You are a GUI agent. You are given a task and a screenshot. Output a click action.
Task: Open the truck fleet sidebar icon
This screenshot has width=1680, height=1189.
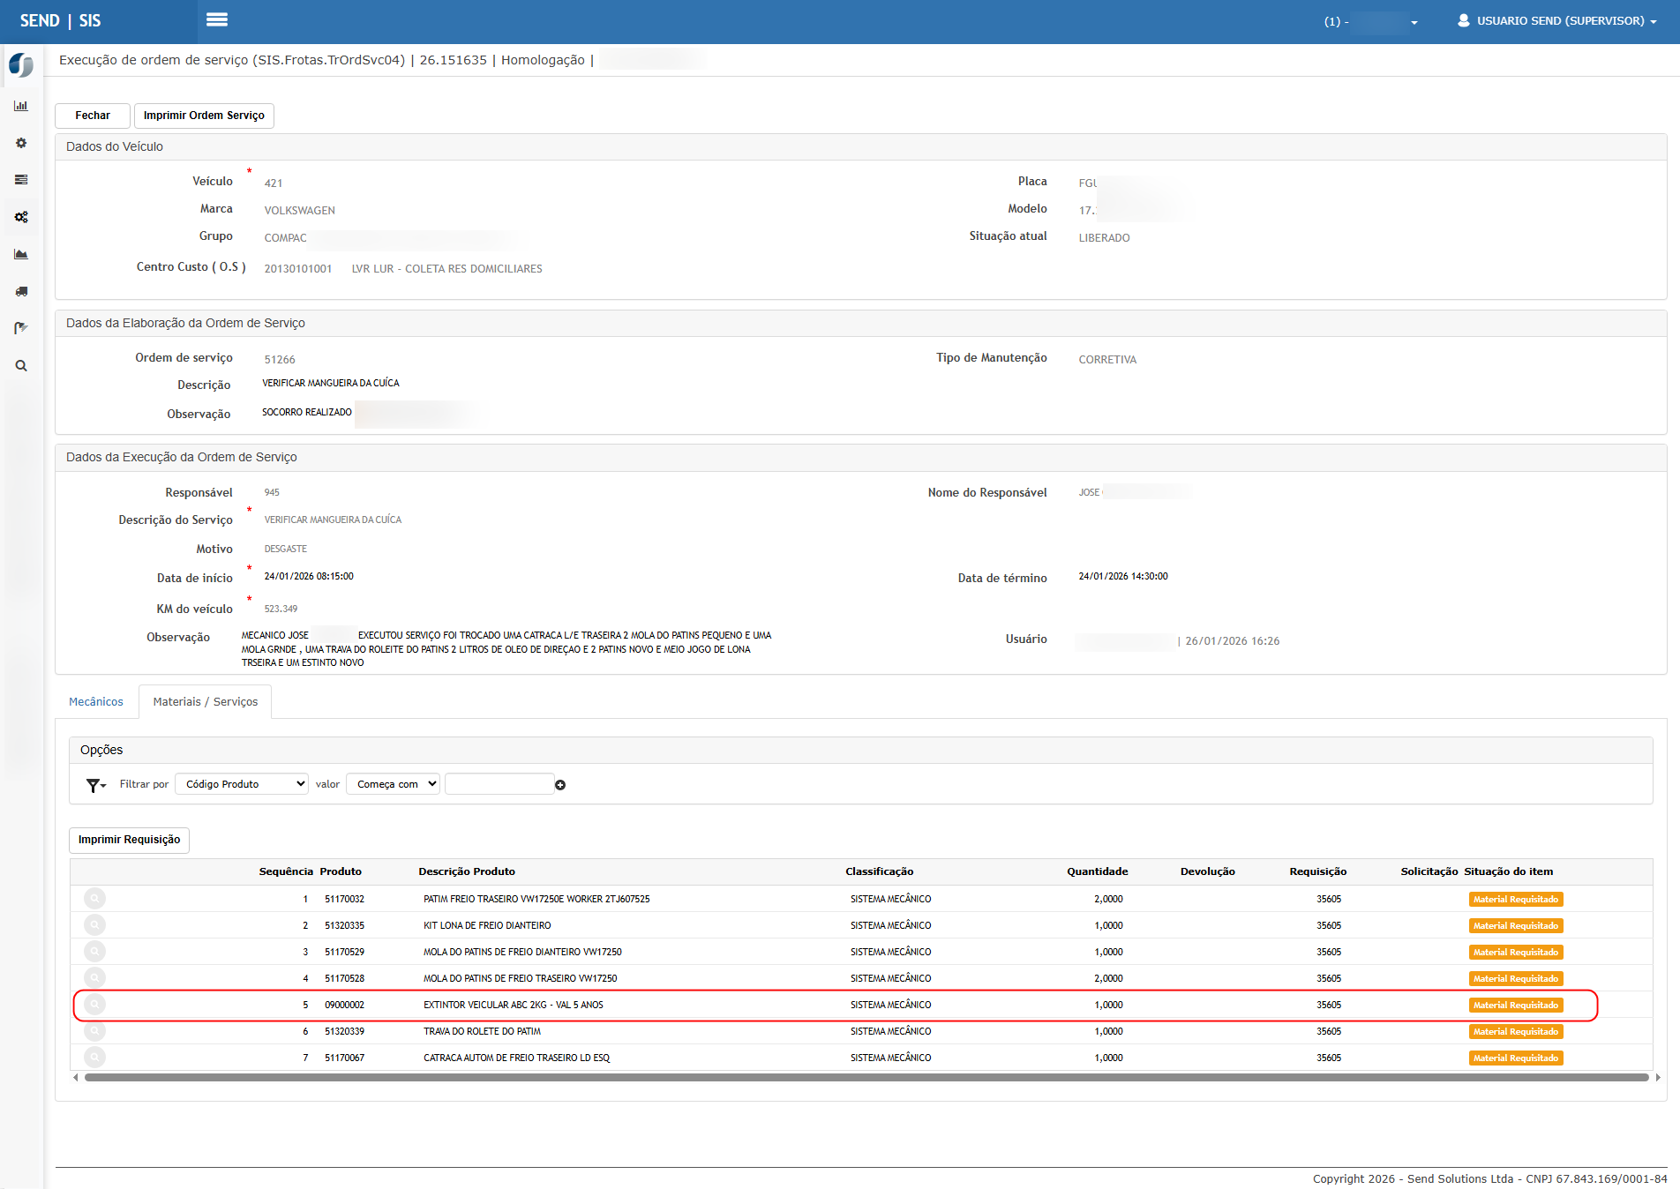coord(21,291)
